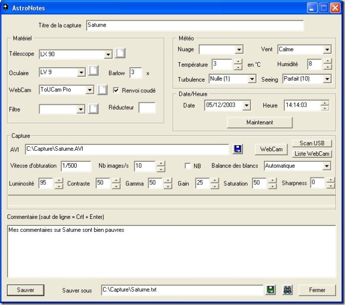Click the AstroNotes title bar app icon
This screenshot has width=345, height=305.
(6, 8)
